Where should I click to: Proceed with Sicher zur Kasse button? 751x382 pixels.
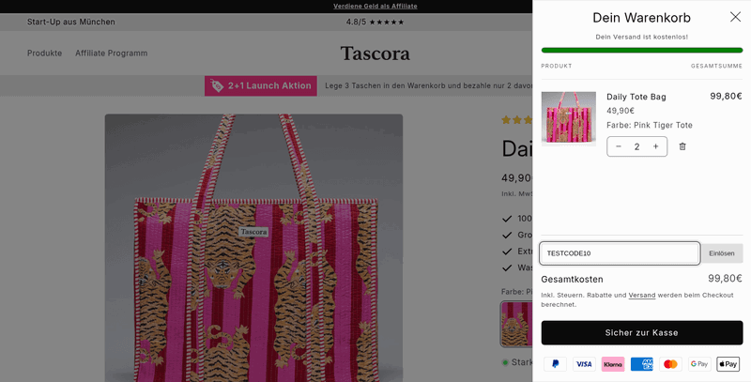click(x=642, y=332)
